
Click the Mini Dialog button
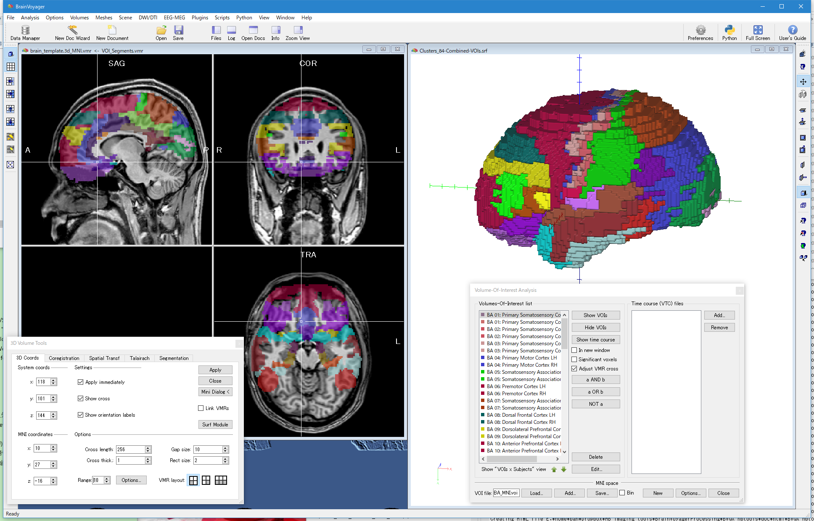click(215, 392)
